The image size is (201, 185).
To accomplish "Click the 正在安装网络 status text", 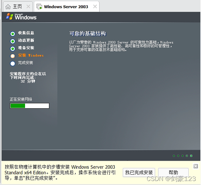I will [x=21, y=99].
